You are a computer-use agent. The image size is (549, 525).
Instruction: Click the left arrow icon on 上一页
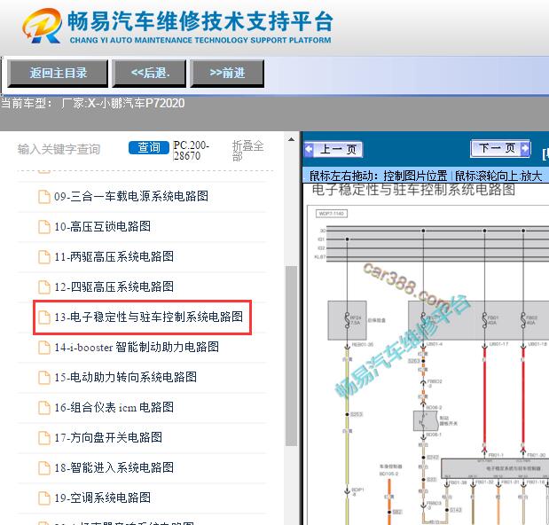[x=309, y=149]
